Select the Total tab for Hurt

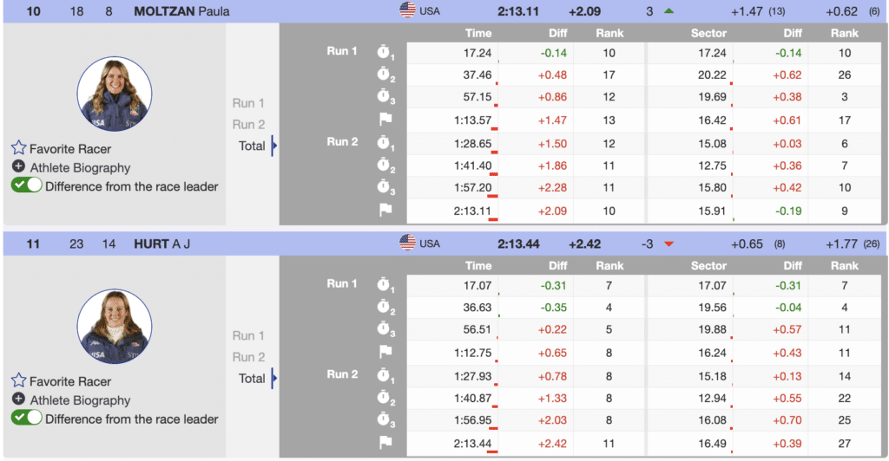[x=252, y=379]
